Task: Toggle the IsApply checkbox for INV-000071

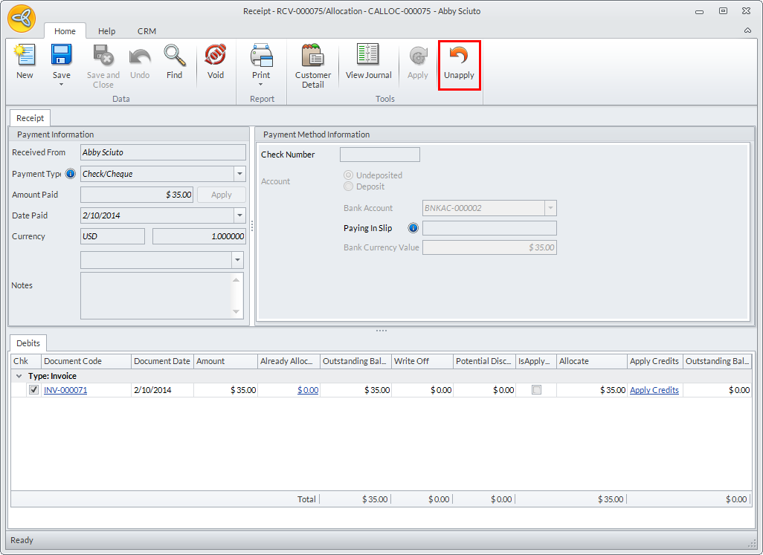Action: [x=536, y=390]
